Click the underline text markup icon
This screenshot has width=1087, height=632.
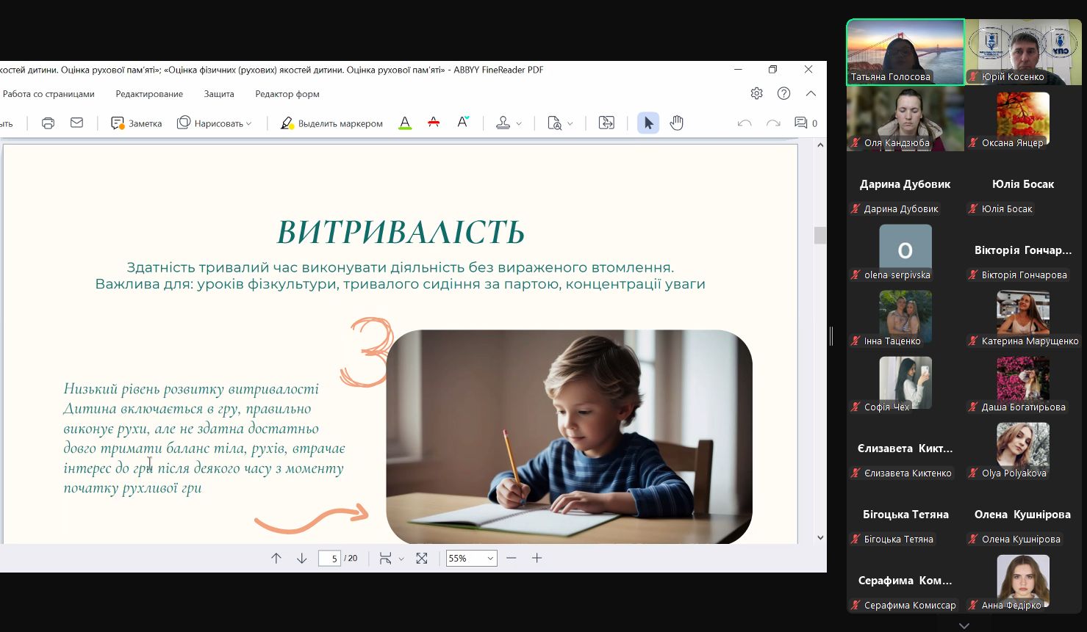tap(405, 123)
